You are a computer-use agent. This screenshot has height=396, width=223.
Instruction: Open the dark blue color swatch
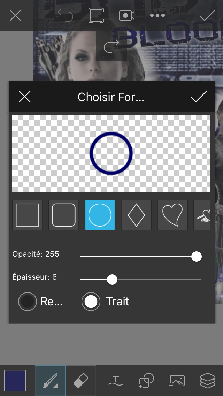15,380
